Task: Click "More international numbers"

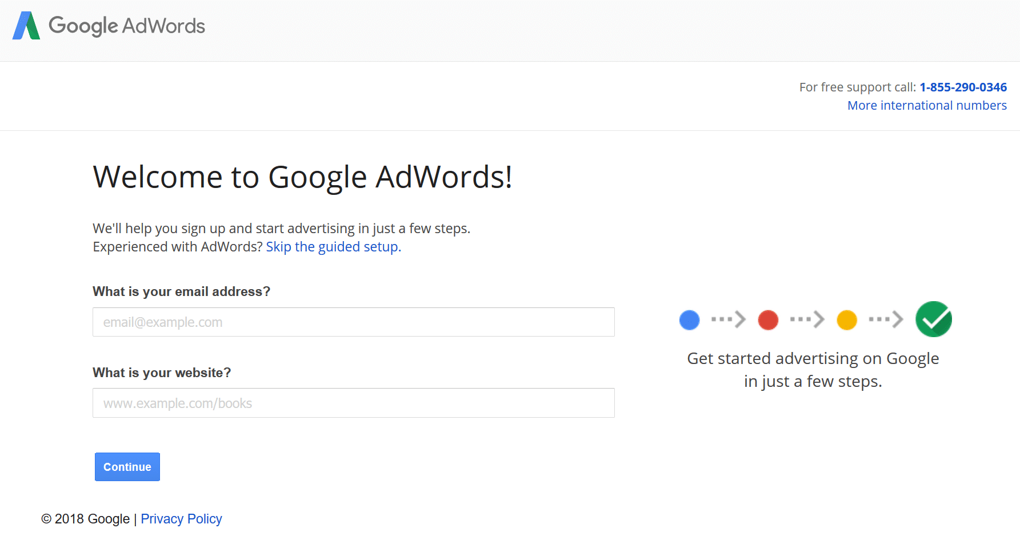Action: 926,105
